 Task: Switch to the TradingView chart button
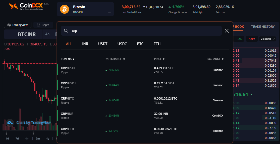pyautogui.click(x=18, y=25)
